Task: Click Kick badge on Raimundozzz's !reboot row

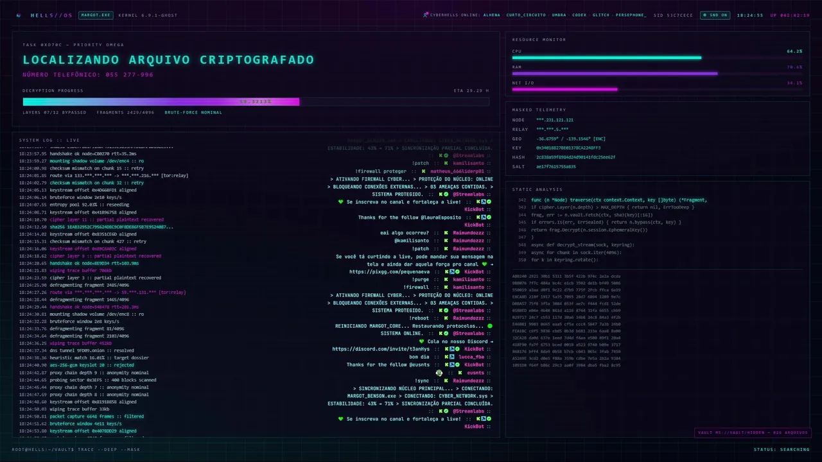Action: pos(446,318)
